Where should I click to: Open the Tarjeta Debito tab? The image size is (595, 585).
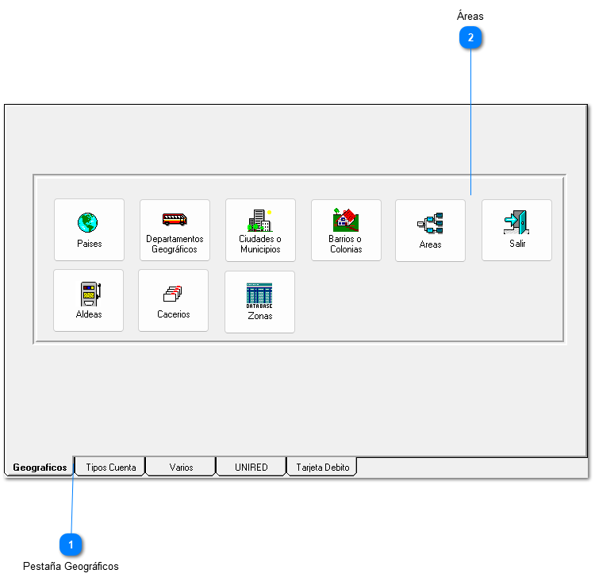322,468
